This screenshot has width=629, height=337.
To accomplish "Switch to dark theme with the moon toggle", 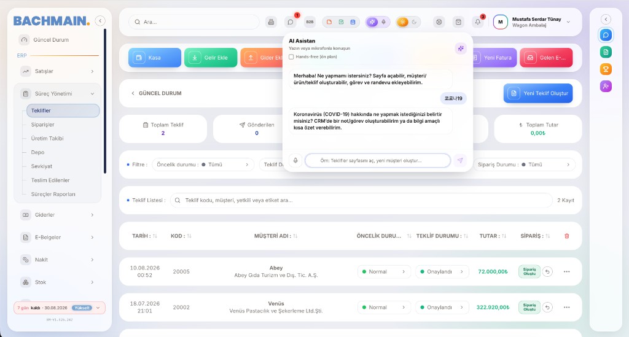I will (415, 22).
